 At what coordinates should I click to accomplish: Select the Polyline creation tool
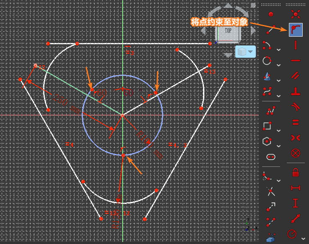pos(271,111)
